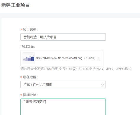Click the 项目名称 field label
The image size is (140, 115).
point(30,29)
